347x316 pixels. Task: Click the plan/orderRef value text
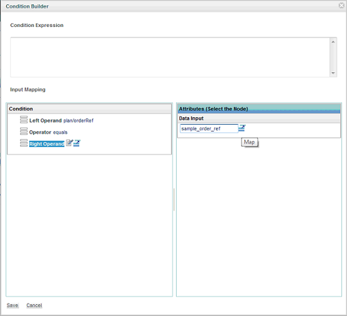79,121
